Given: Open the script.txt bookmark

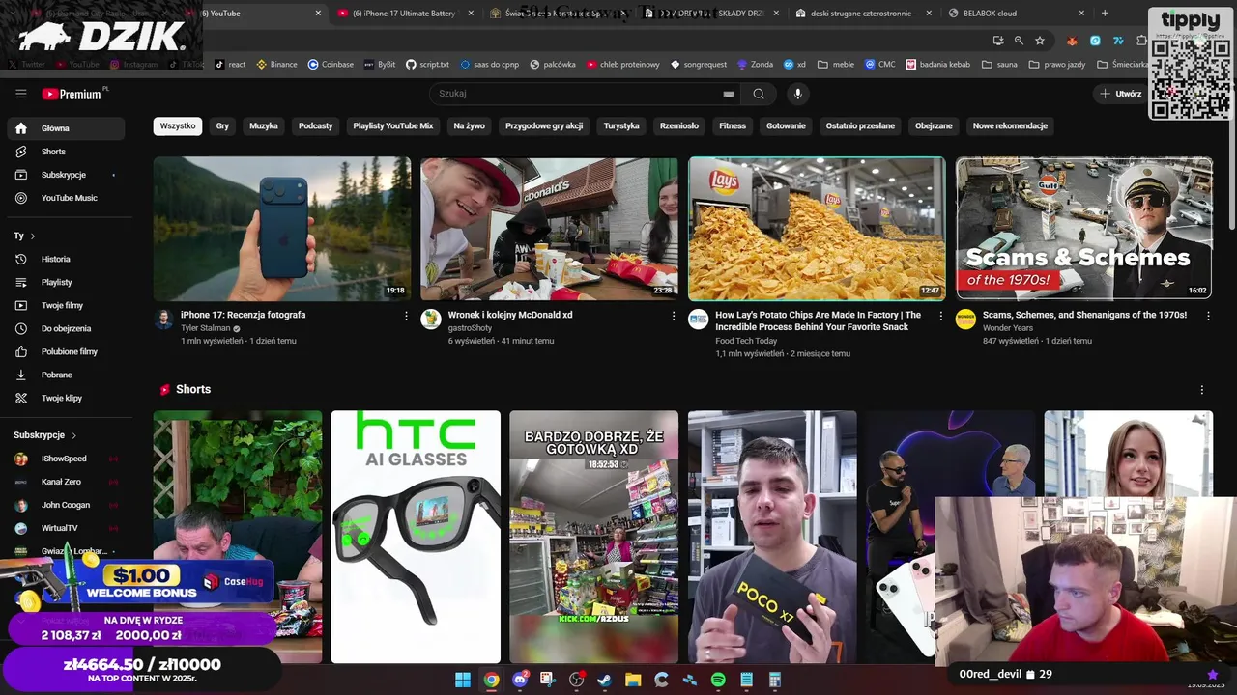Looking at the screenshot, I should 427,65.
